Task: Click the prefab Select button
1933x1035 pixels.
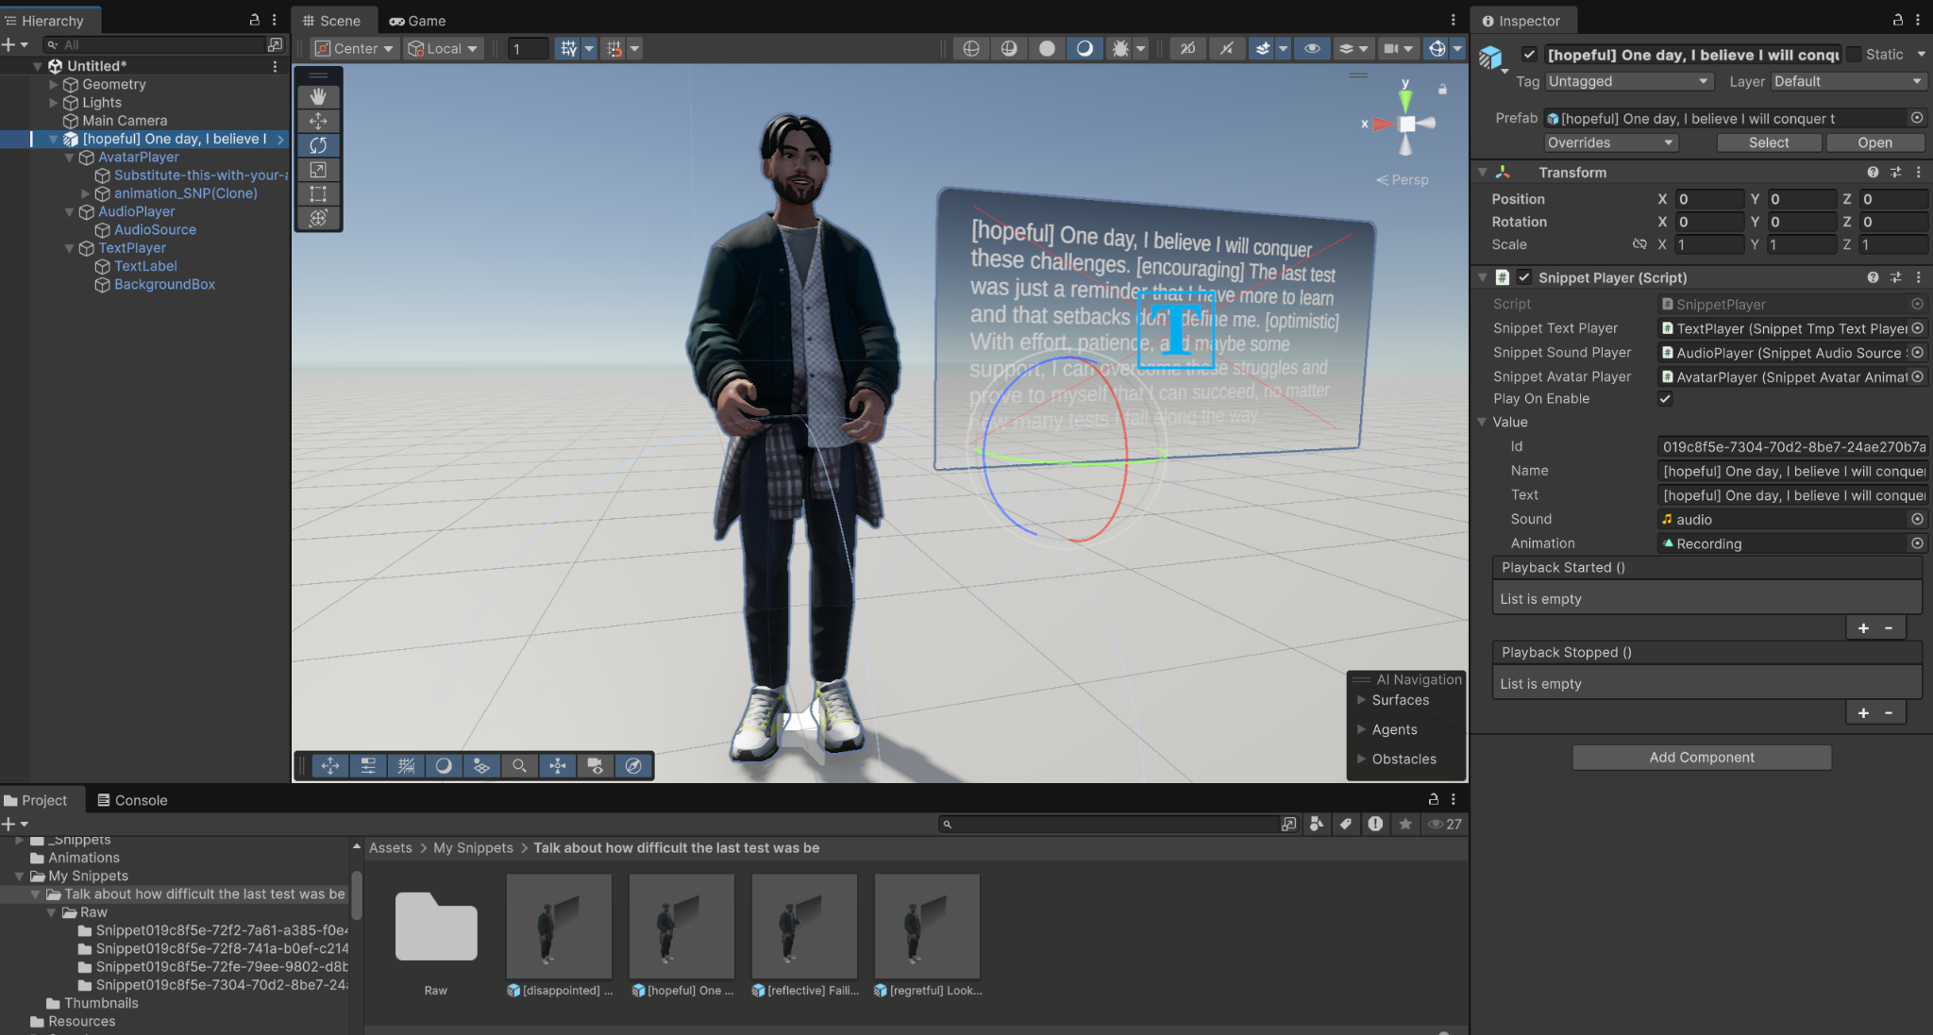Action: coord(1769,142)
